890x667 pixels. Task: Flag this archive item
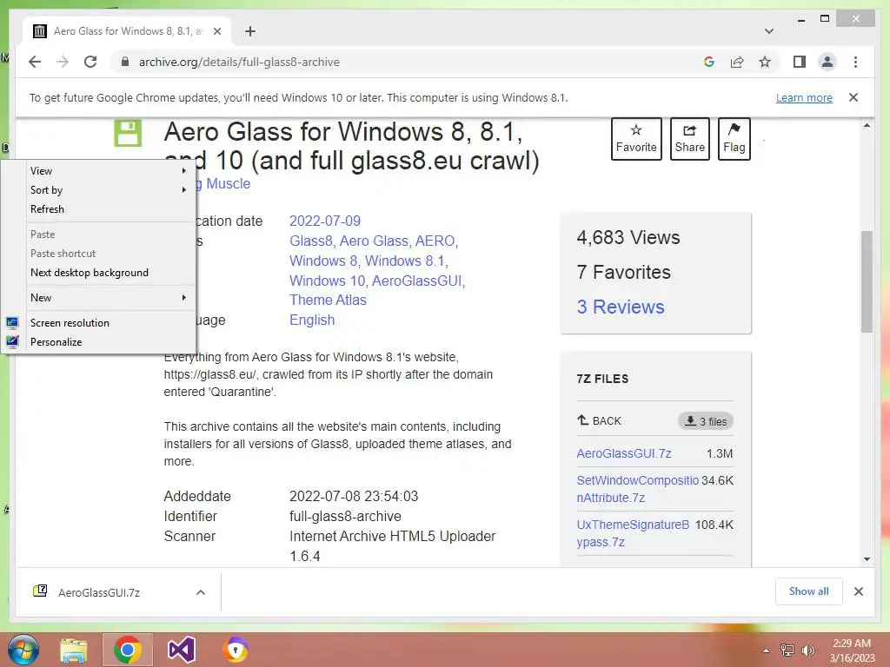click(734, 139)
